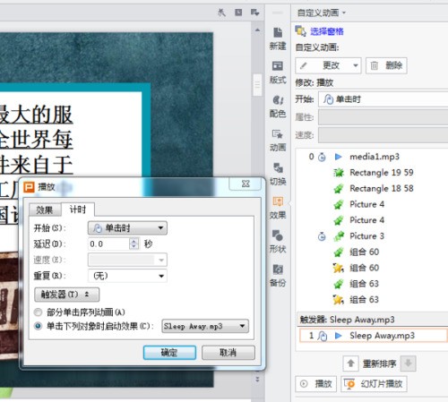The height and width of the screenshot is (402, 448).
Task: Open the 切换 transition sidebar icon
Action: [278, 175]
